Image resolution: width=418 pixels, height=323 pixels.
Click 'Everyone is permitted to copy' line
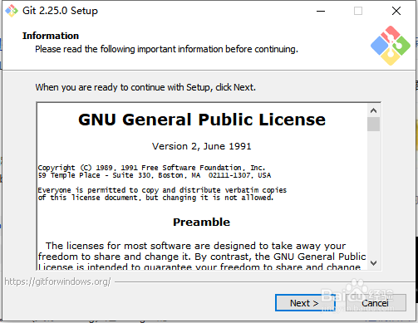162,190
